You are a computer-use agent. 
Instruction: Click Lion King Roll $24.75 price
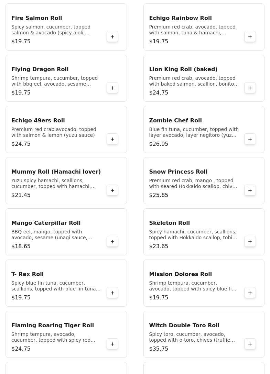pos(159,92)
